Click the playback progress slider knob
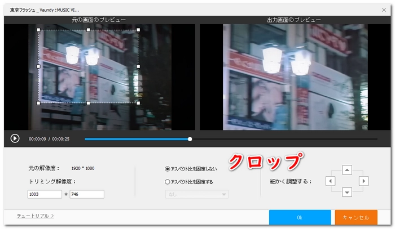395x229 pixels. click(x=190, y=139)
